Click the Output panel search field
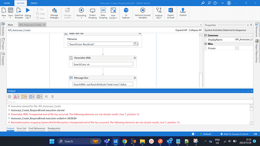This screenshot has height=146, width=260. pyautogui.click(x=130, y=102)
